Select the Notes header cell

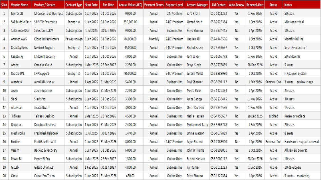pos(301,5)
